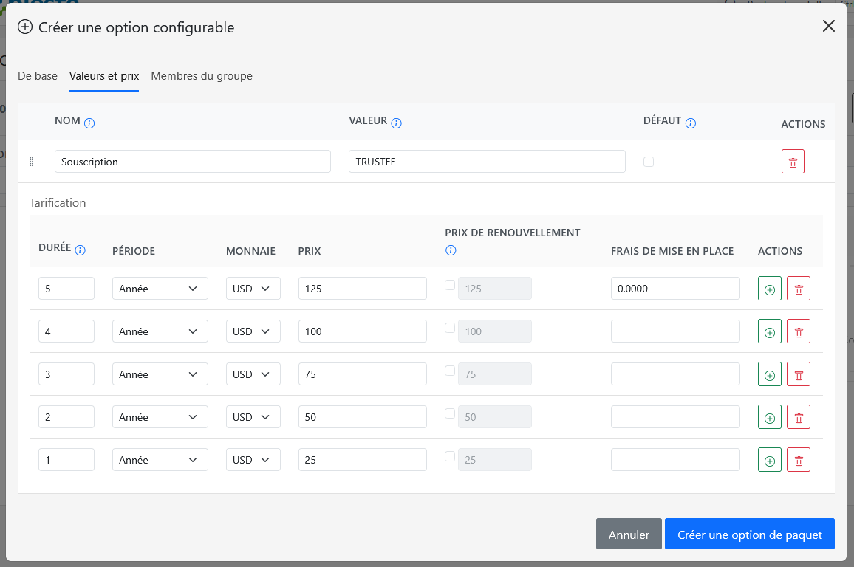
Task: Grab the drag handle of Souscription row
Action: click(x=31, y=162)
